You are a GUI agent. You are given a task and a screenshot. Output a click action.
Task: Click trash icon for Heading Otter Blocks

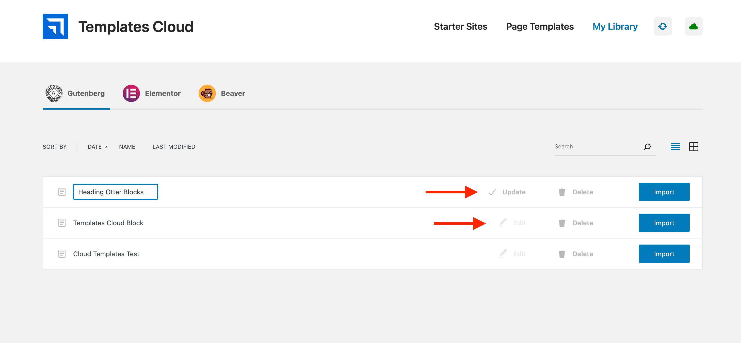(x=561, y=192)
